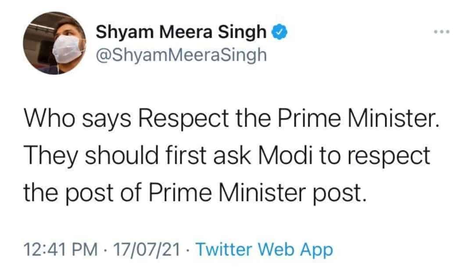Click the blue verified badge icon
Viewport: 470px width, 273px height.
[280, 32]
